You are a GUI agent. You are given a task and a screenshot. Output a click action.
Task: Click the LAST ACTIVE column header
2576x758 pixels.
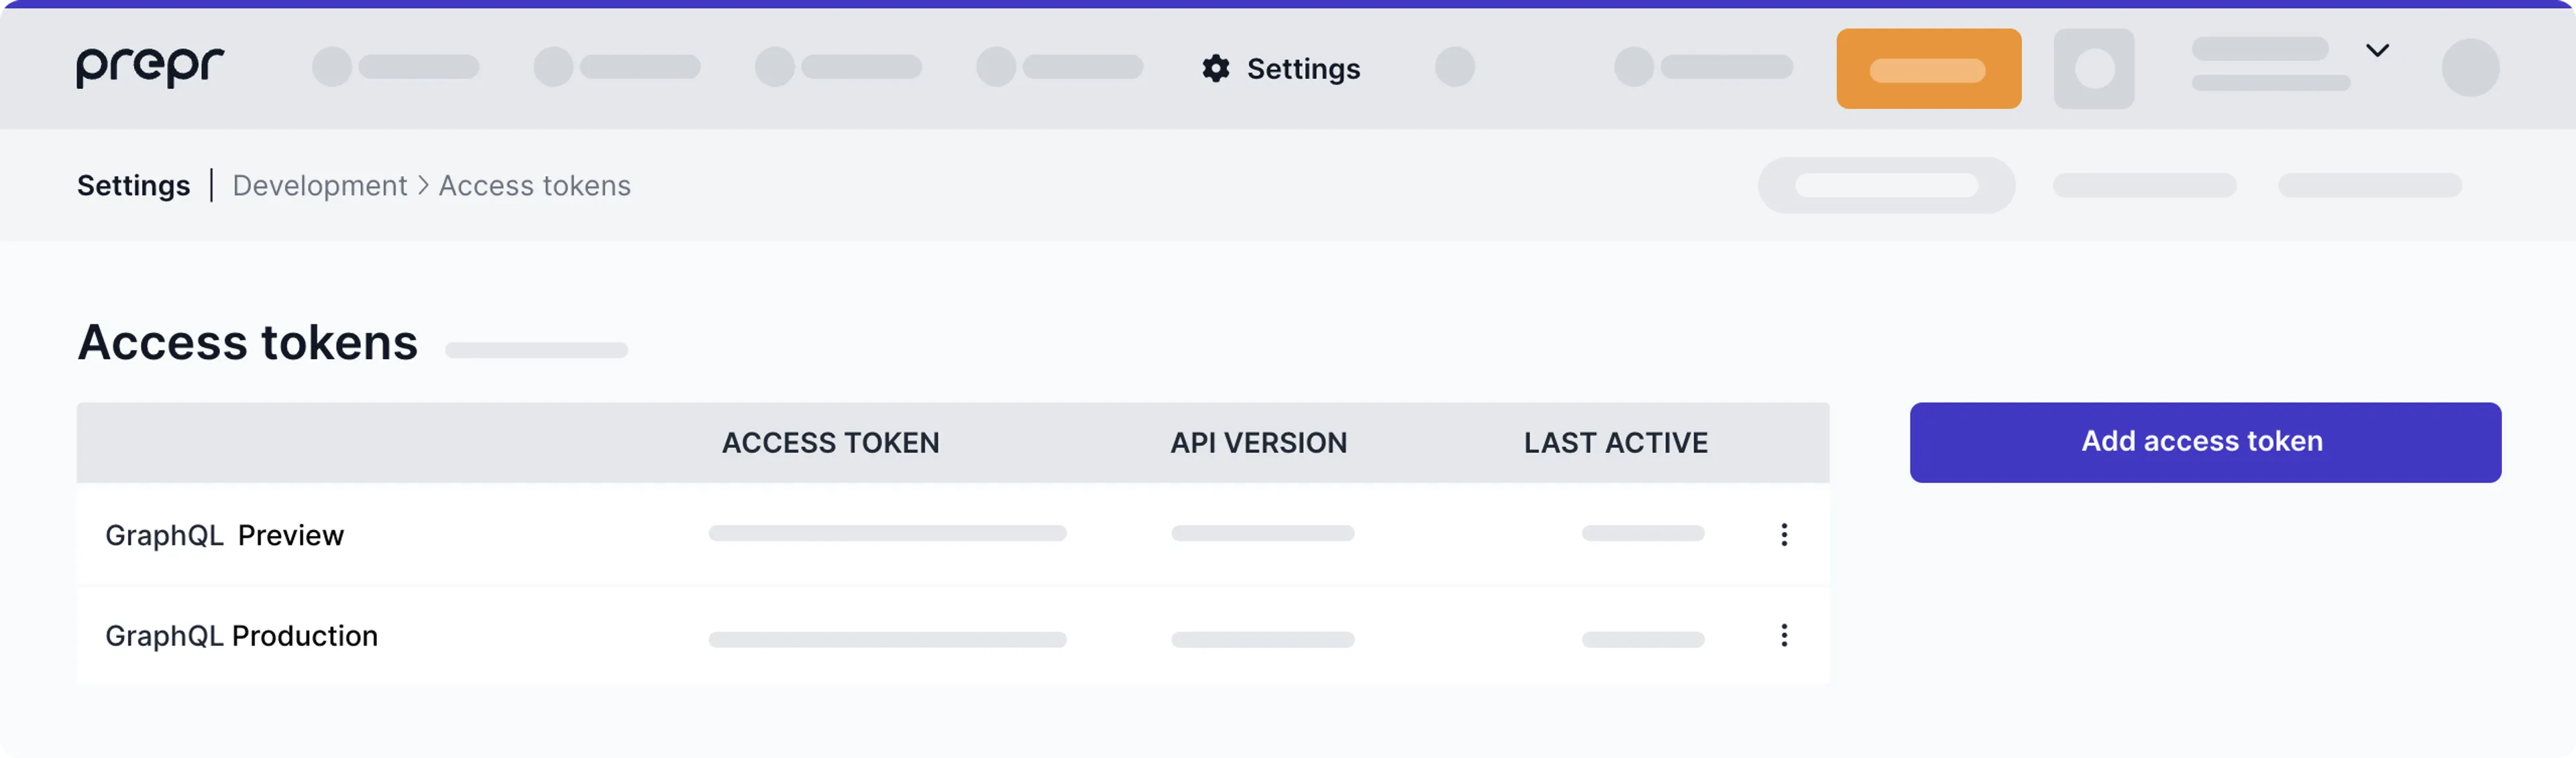click(1615, 442)
